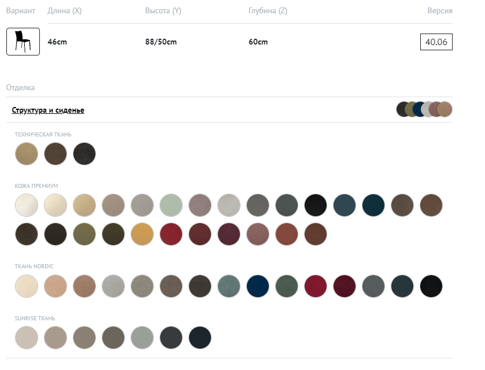Collapse the Структура и сиденье section

coord(48,110)
